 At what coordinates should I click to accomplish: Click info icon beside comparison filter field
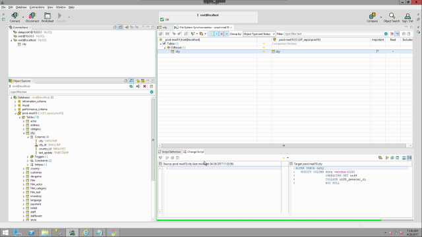point(386,34)
